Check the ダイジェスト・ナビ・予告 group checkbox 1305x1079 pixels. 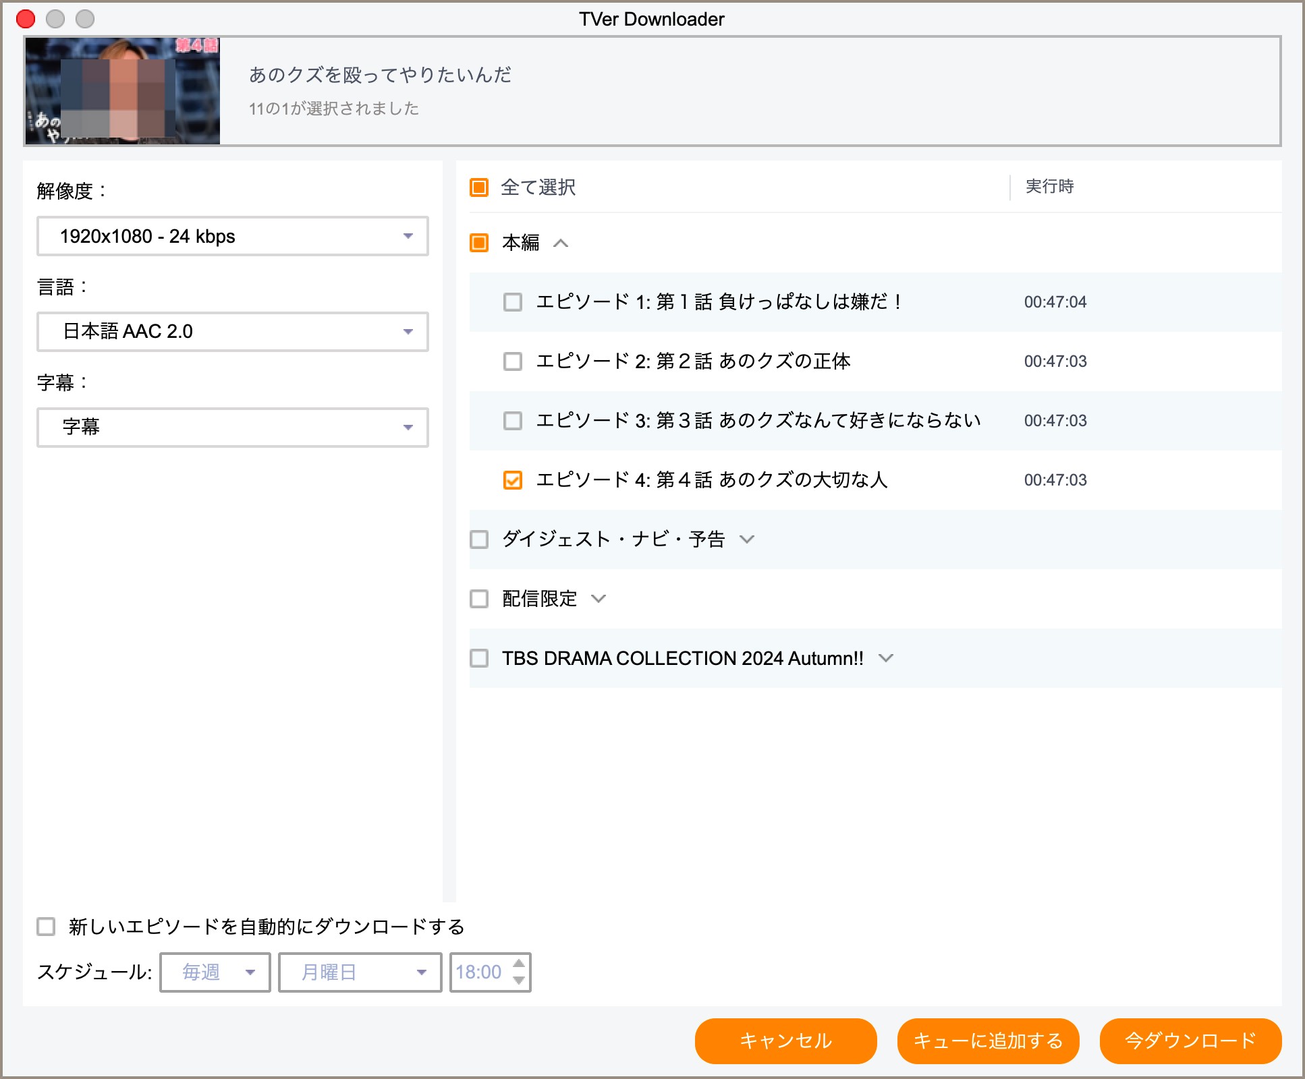479,539
